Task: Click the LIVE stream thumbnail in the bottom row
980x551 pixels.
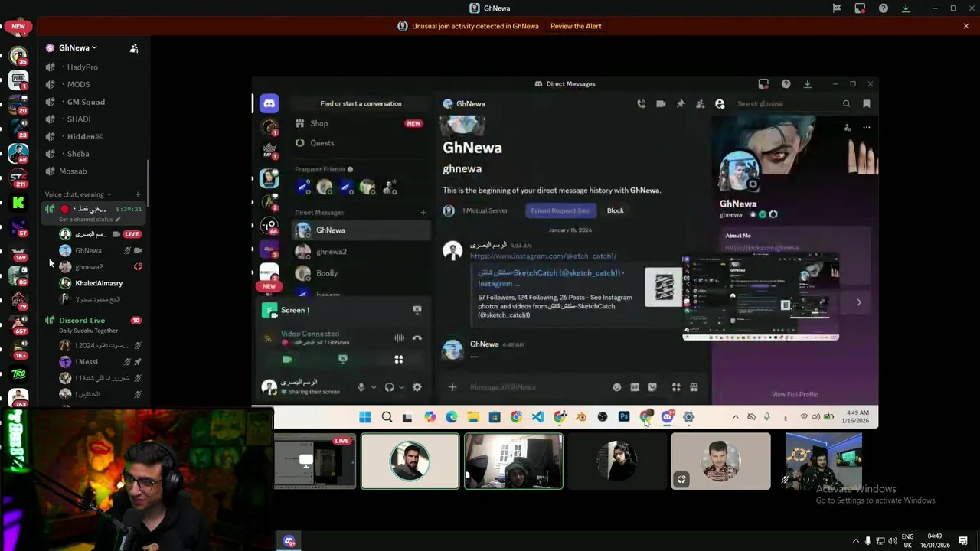Action: point(315,461)
